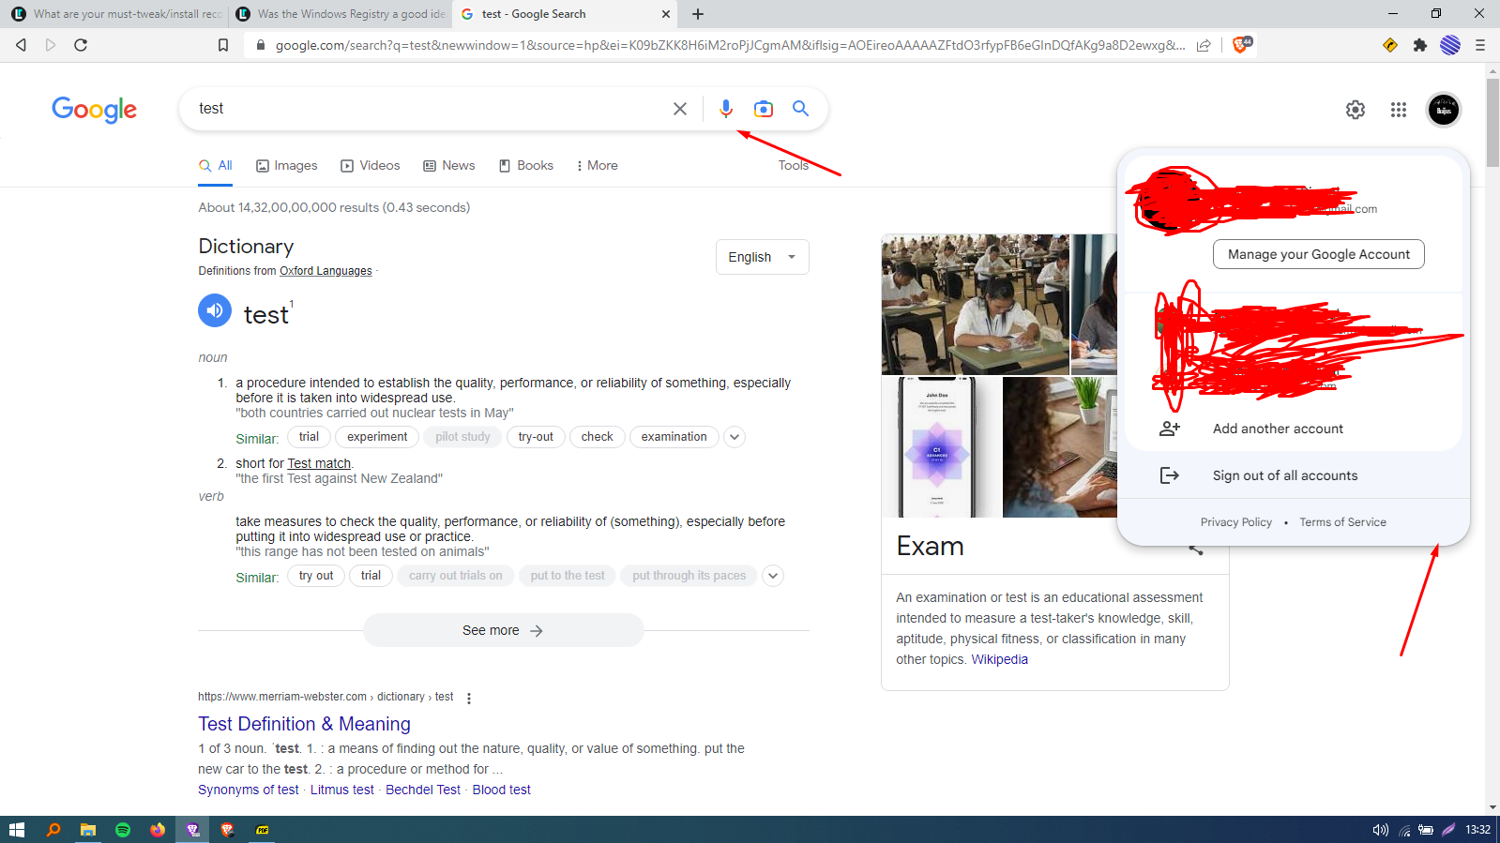Open a new browser tab

pyautogui.click(x=698, y=14)
